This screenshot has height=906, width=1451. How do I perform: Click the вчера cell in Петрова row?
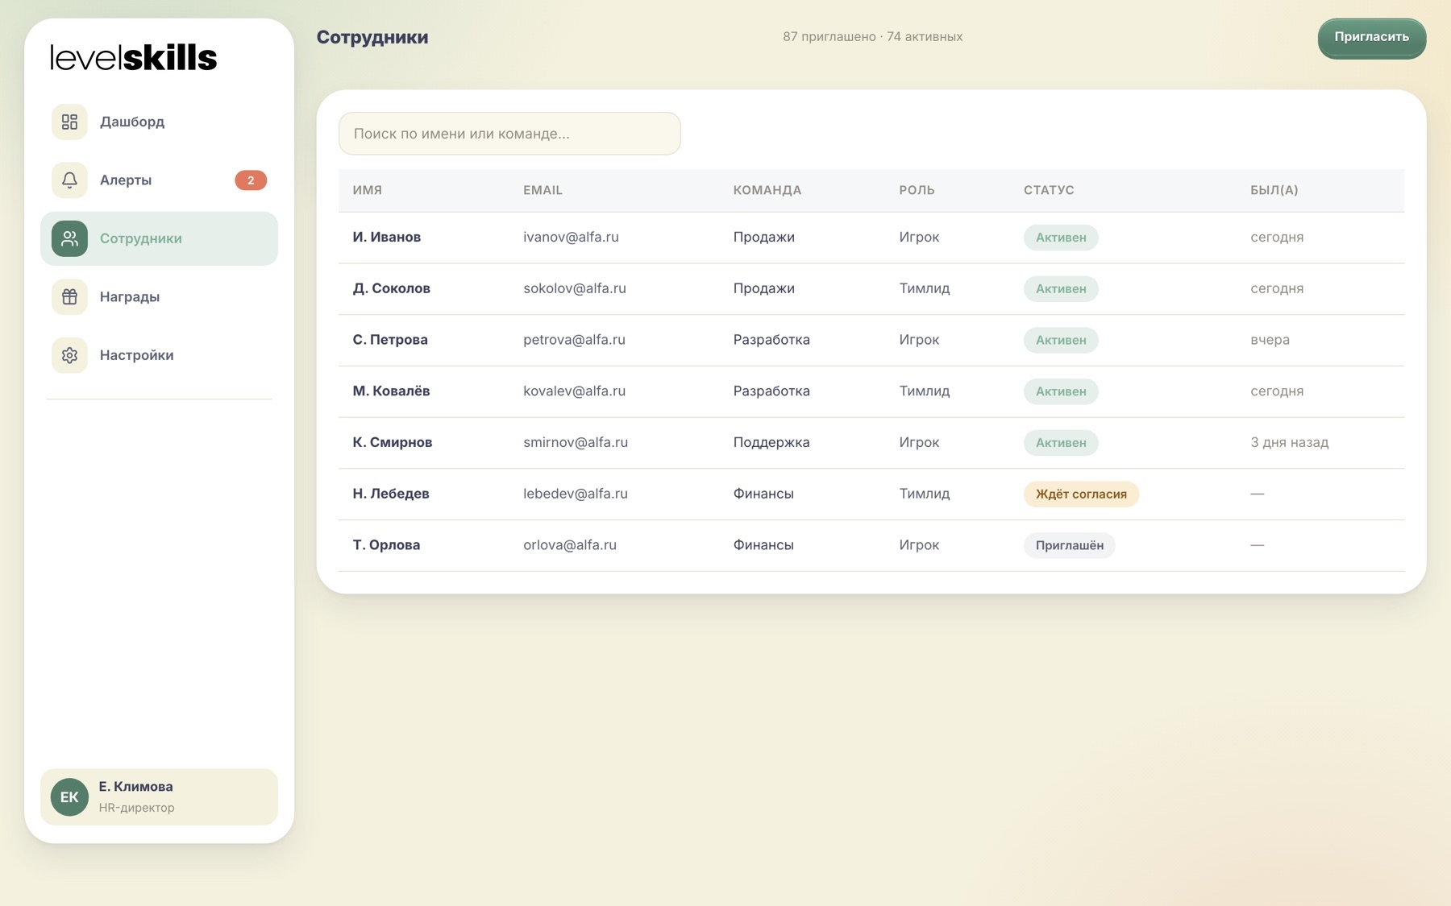1270,340
